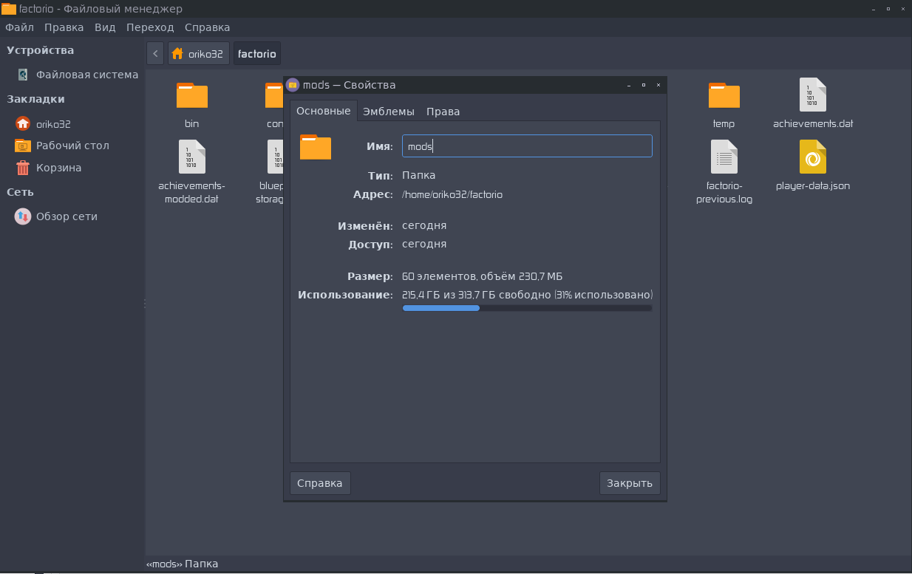The width and height of the screenshot is (912, 574).
Task: Click the Сеть sidebar heading
Action: 21,192
